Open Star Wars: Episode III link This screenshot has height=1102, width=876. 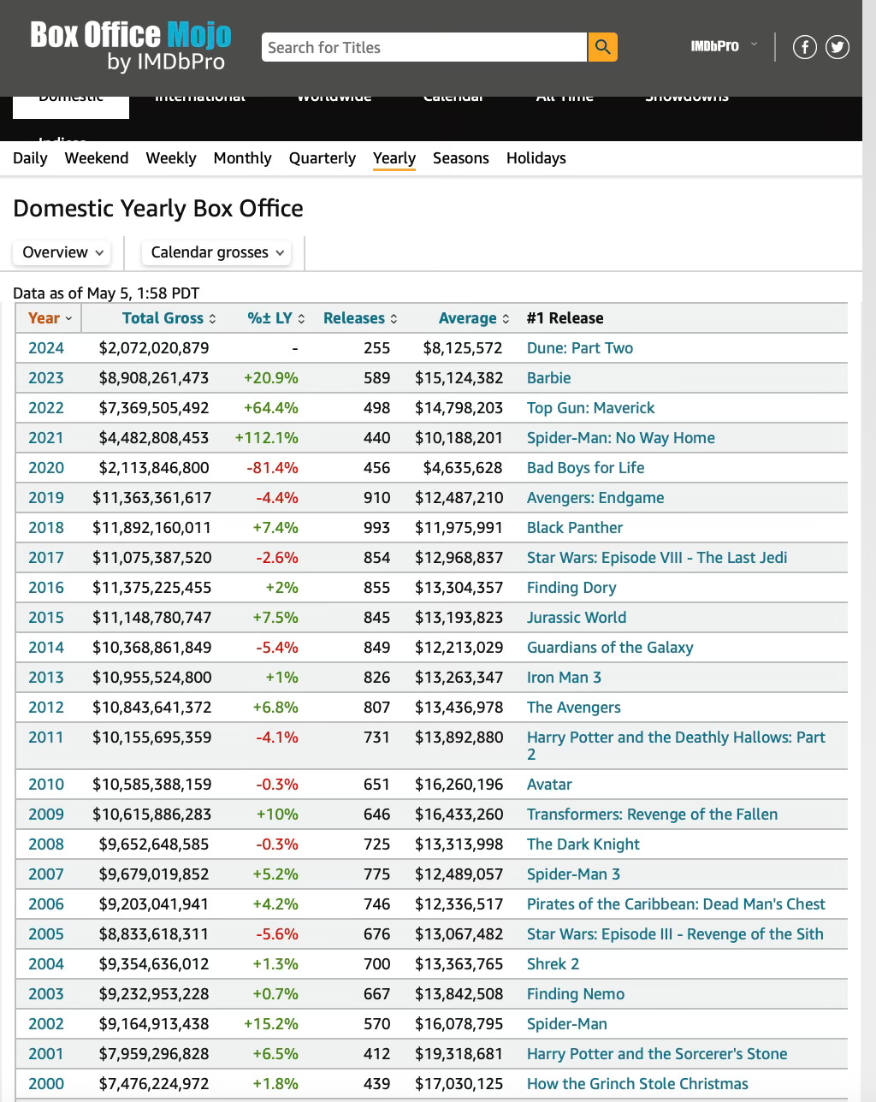tap(676, 934)
